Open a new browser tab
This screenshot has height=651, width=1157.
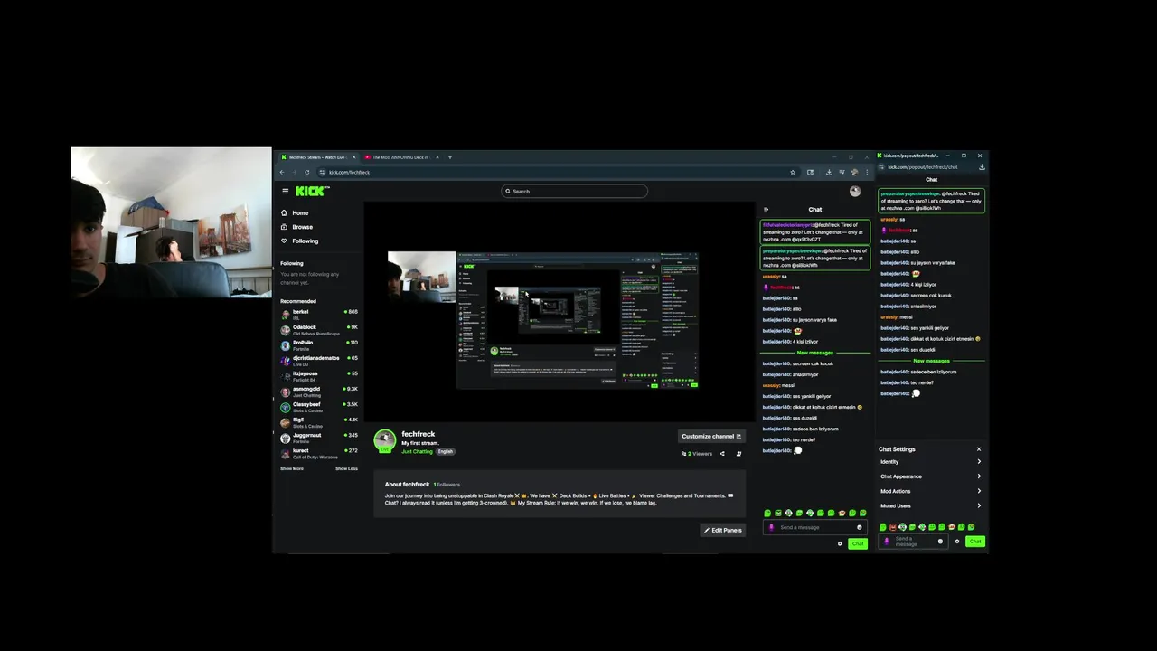click(x=450, y=157)
